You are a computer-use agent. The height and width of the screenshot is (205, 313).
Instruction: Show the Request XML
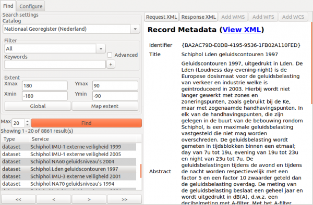(x=162, y=17)
